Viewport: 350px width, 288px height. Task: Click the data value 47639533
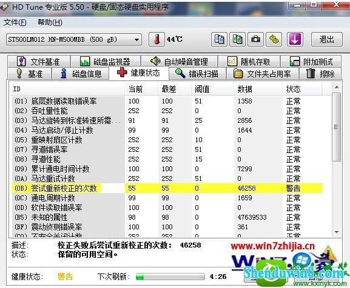click(252, 217)
